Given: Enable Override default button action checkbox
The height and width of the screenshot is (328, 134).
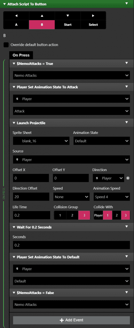Looking at the screenshot, I should tap(6, 45).
